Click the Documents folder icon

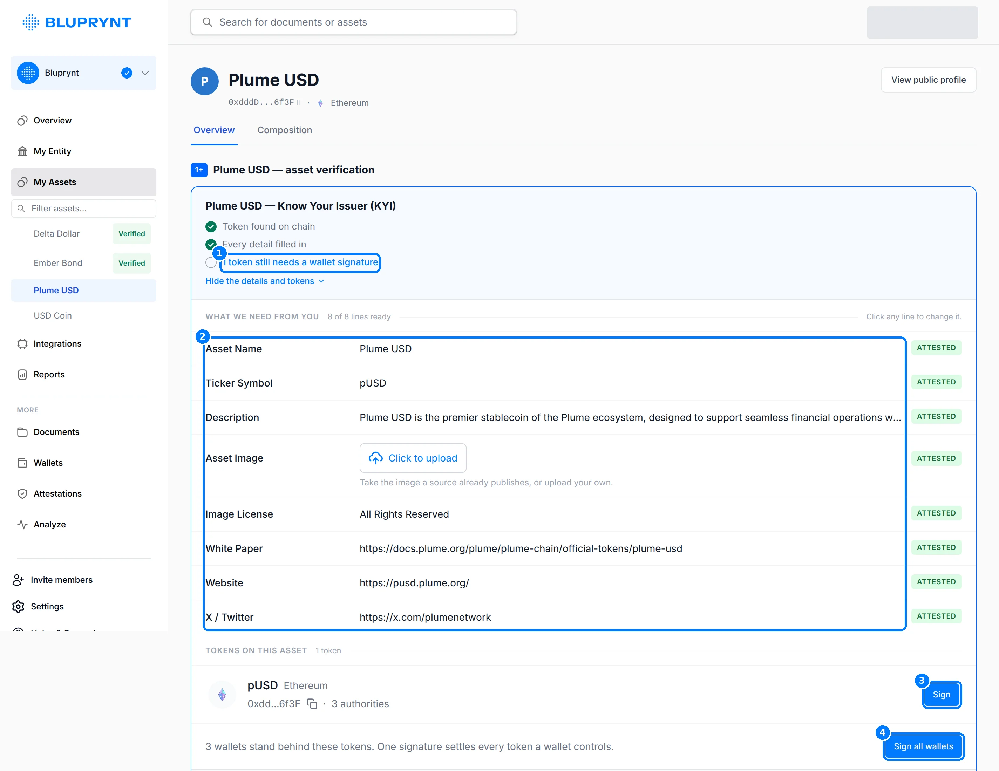(22, 432)
